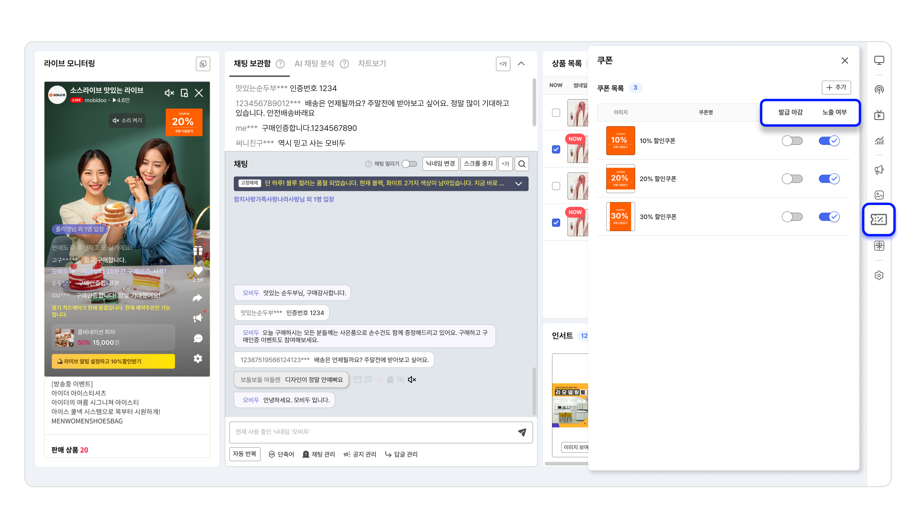Click 자동 반복 button
916x527 pixels.
click(245, 454)
